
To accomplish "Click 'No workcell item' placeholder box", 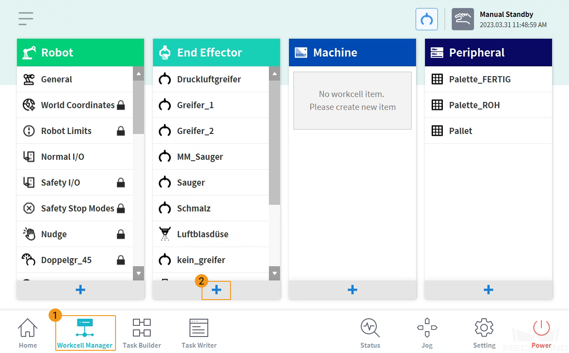I will (x=352, y=101).
